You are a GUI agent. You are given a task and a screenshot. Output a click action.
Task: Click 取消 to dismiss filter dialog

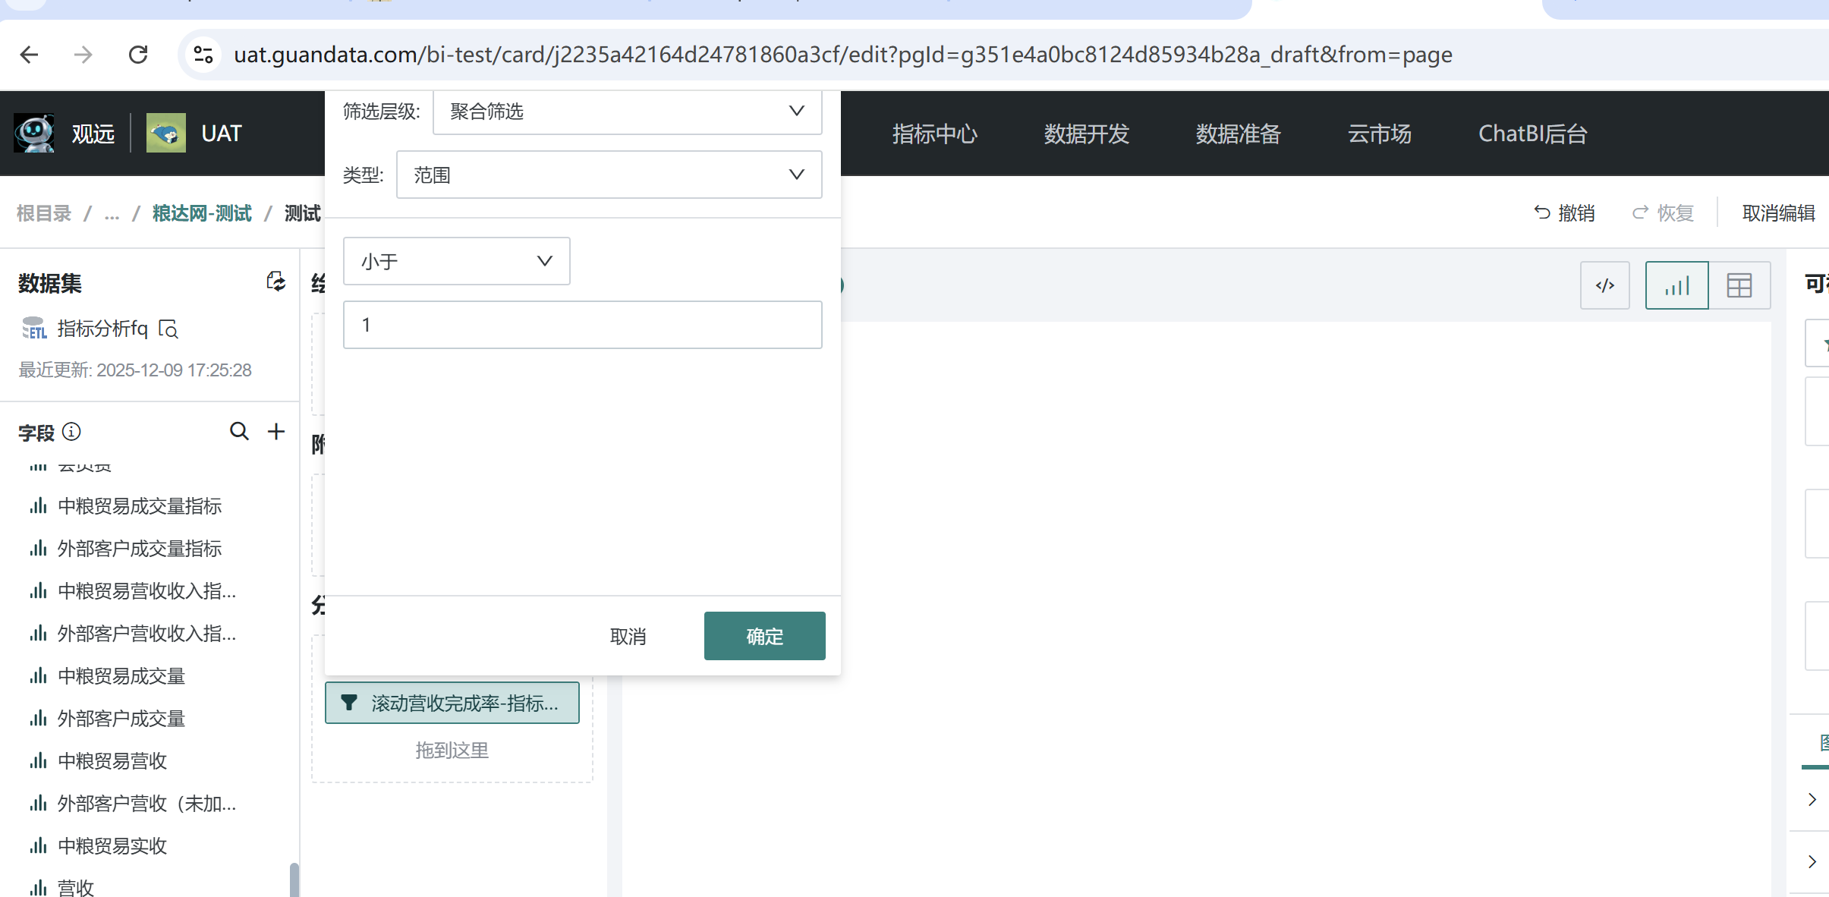pos(628,636)
